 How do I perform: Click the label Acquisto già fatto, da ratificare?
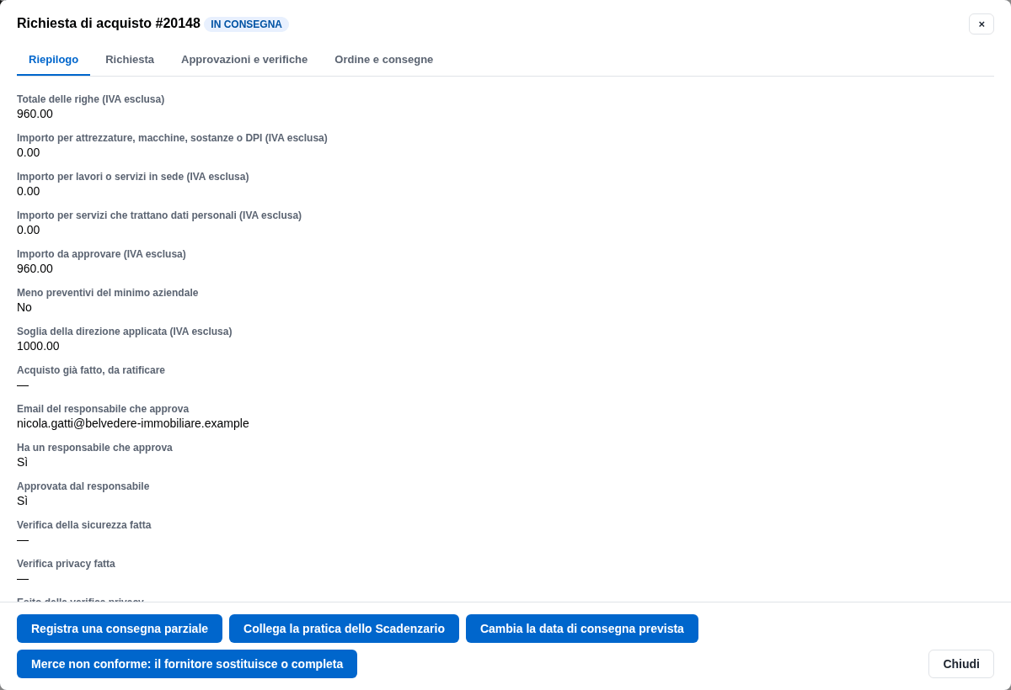(91, 370)
